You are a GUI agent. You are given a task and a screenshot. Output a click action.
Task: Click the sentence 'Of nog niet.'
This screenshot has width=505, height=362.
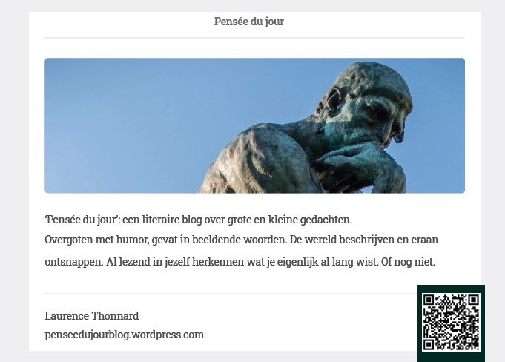[x=408, y=262]
